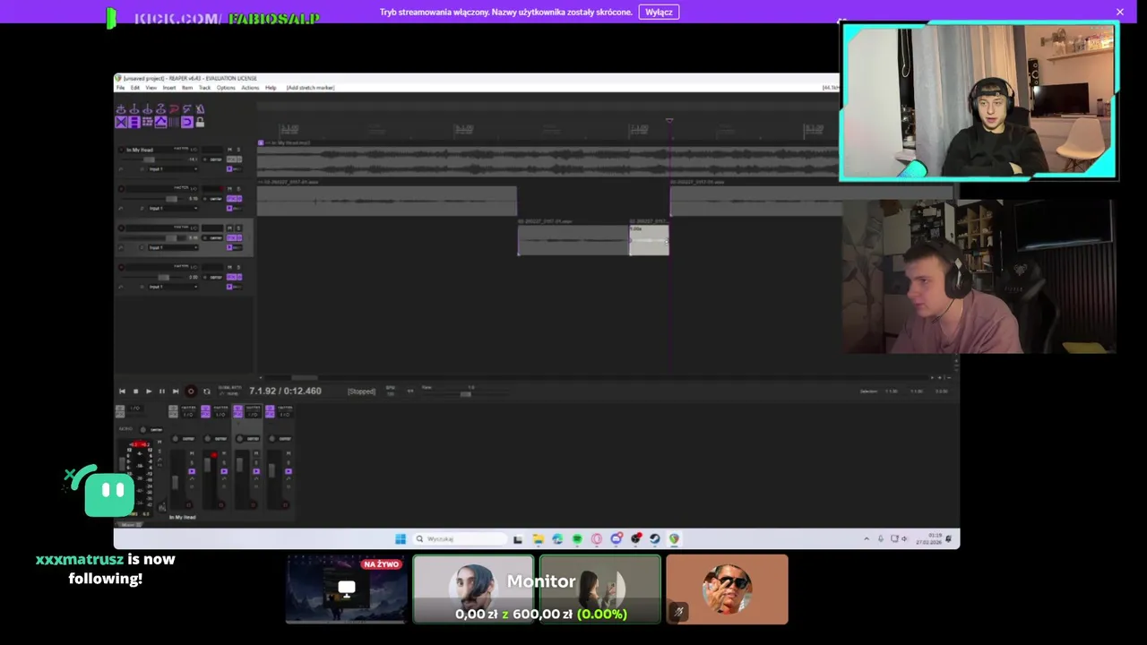Click the third (Save project) toolbar icon
The width and height of the screenshot is (1147, 645).
point(147,109)
